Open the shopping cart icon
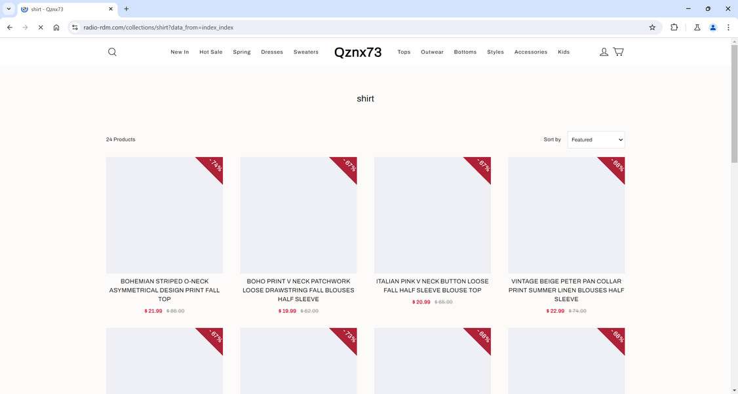 coord(619,52)
